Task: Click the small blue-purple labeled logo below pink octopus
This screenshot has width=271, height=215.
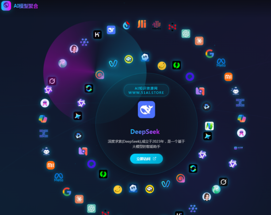Action: (x=238, y=148)
